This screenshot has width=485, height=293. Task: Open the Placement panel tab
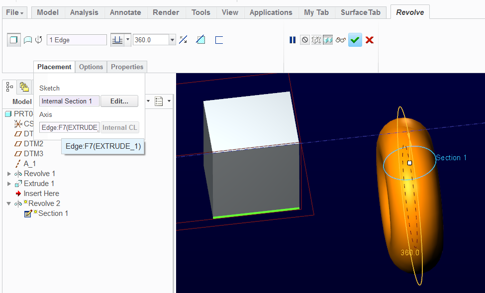(x=54, y=67)
